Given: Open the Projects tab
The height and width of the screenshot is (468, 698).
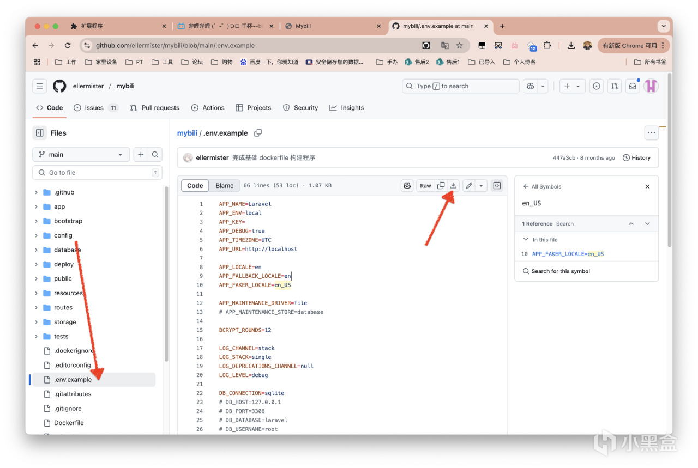Looking at the screenshot, I should point(254,108).
